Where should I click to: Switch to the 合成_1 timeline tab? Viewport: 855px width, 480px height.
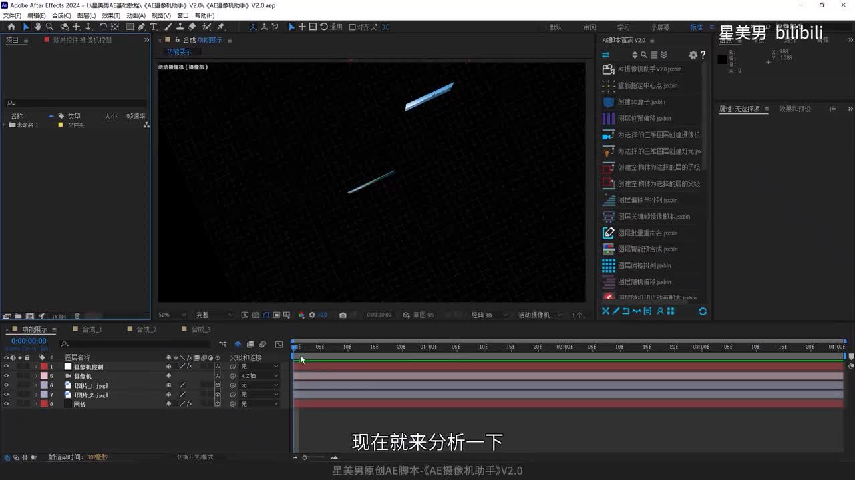[92, 329]
